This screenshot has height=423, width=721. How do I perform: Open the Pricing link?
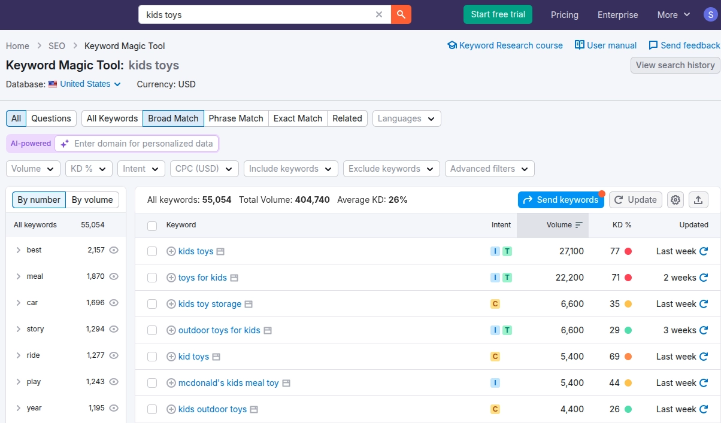pos(565,14)
